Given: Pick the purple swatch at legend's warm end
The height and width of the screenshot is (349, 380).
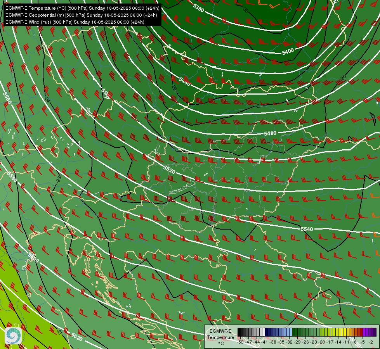Looking at the screenshot, I should pos(375,332).
